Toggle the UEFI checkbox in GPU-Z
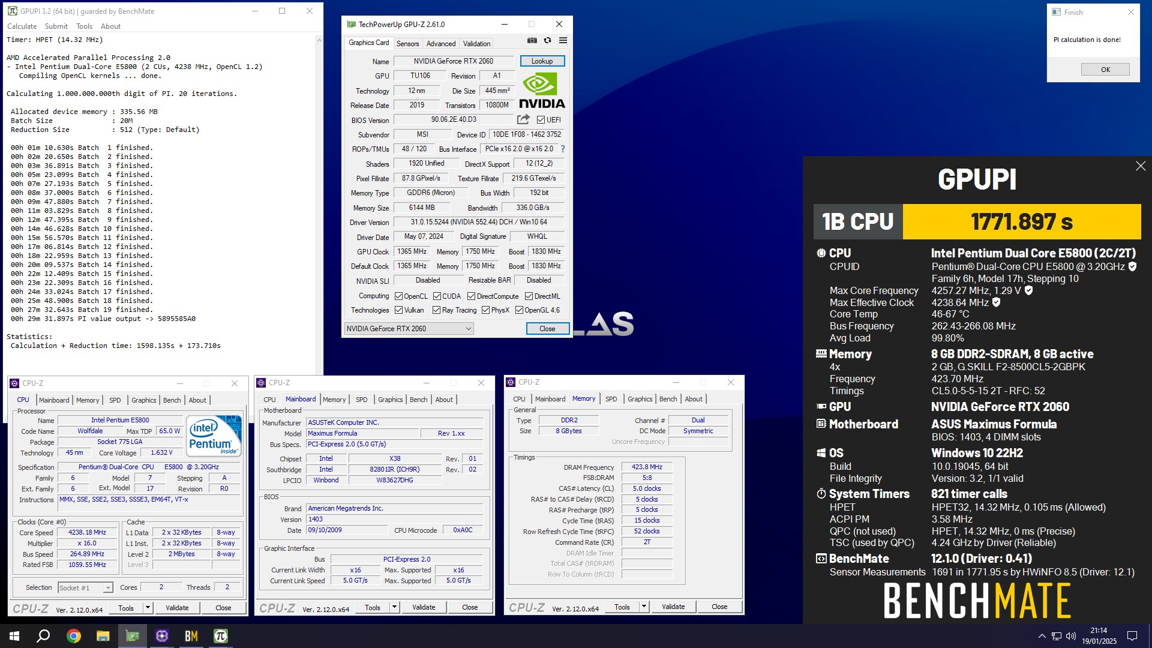The image size is (1152, 648). point(541,119)
